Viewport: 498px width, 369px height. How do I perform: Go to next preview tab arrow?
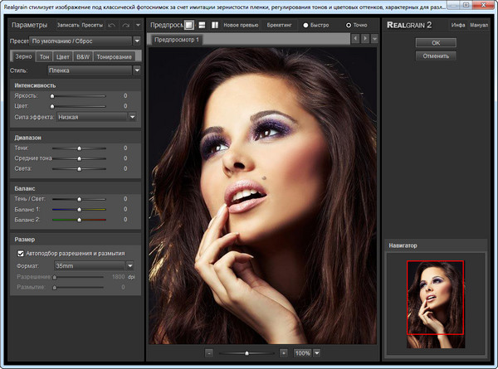click(364, 39)
